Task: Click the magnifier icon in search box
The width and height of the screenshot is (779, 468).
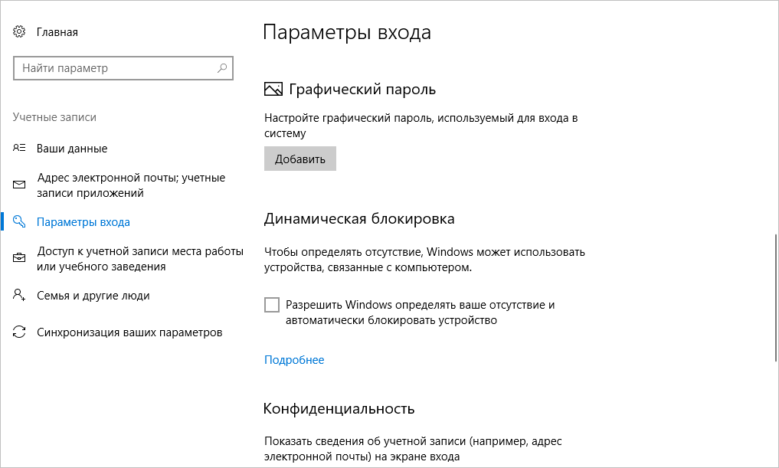Action: (x=222, y=68)
